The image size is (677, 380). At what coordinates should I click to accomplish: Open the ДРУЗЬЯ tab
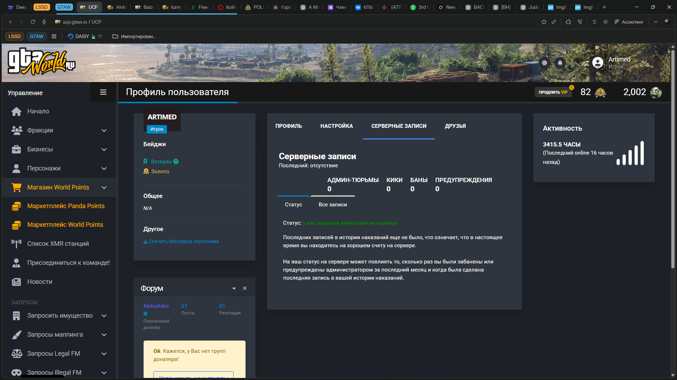click(455, 126)
